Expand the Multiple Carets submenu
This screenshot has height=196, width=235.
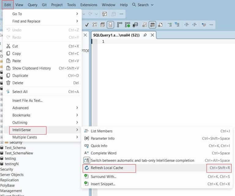click(42, 137)
